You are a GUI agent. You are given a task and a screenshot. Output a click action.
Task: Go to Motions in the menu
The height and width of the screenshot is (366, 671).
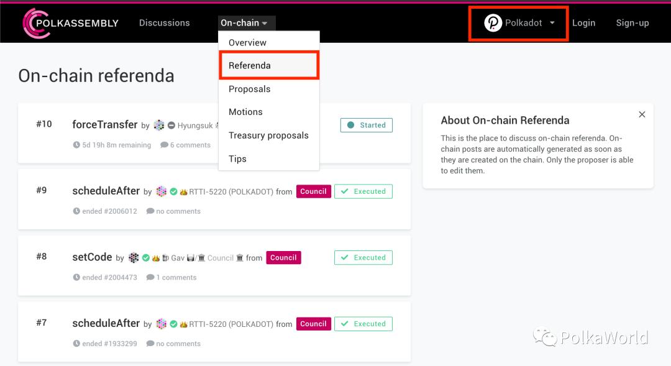245,112
